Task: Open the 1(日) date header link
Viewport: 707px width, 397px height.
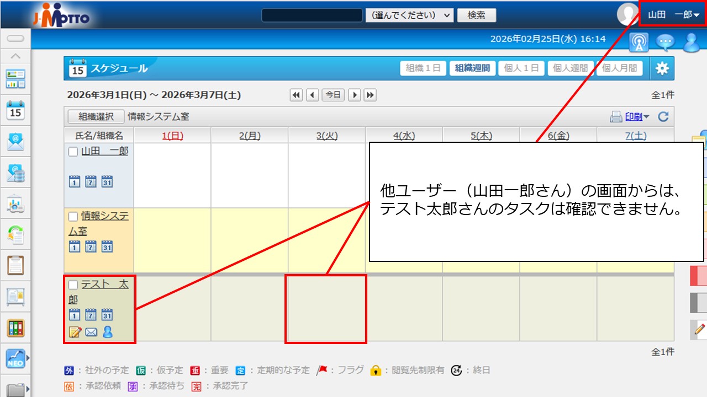Action: [x=172, y=136]
